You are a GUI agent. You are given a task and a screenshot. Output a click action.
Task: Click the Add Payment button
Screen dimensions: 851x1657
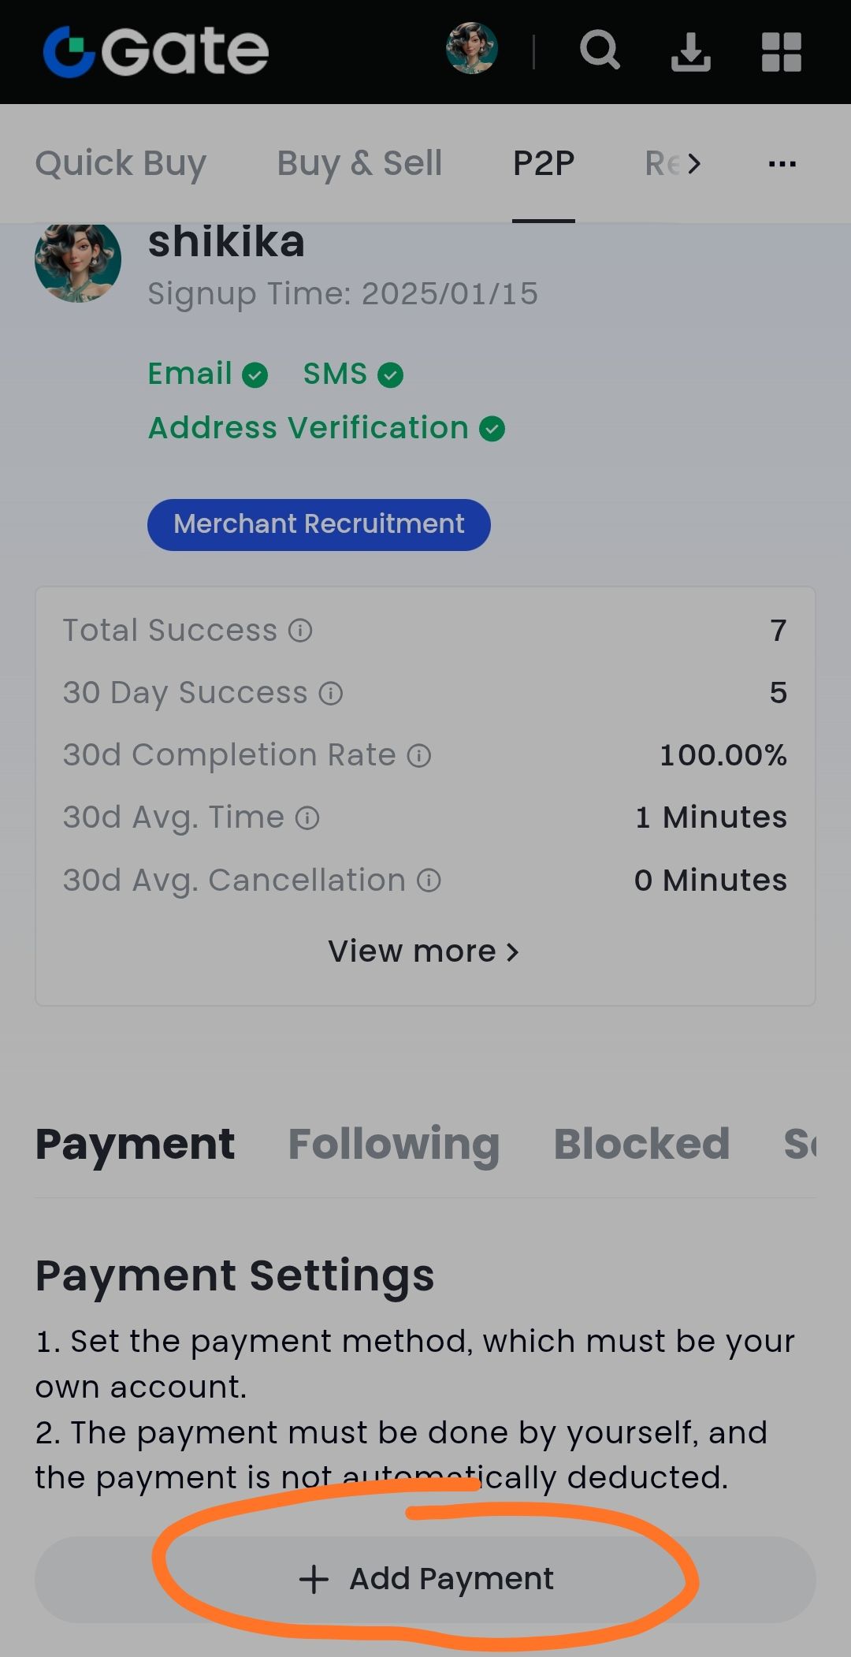click(x=425, y=1579)
